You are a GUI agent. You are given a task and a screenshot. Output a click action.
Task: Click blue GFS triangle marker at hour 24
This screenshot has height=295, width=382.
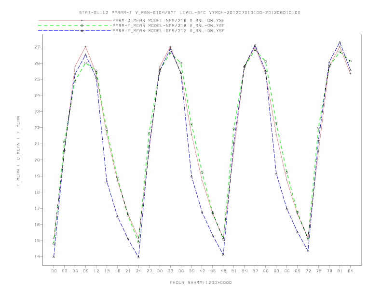coord(138,257)
